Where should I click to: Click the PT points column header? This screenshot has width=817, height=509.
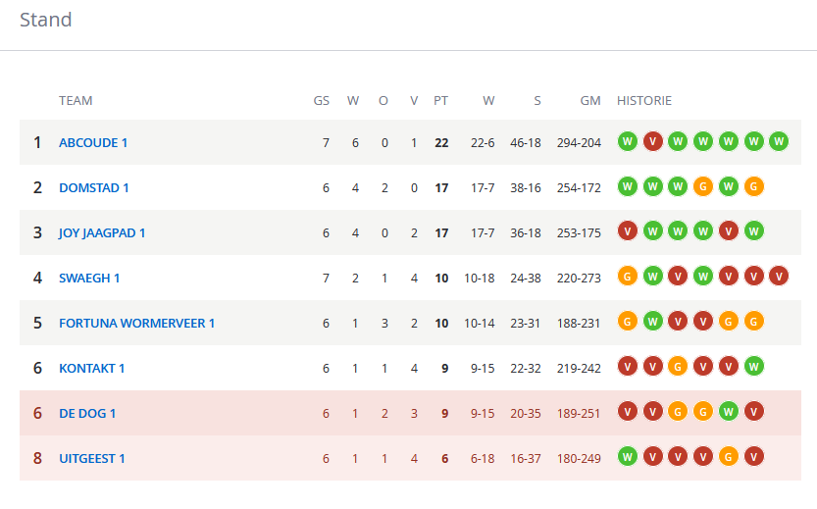coord(440,101)
